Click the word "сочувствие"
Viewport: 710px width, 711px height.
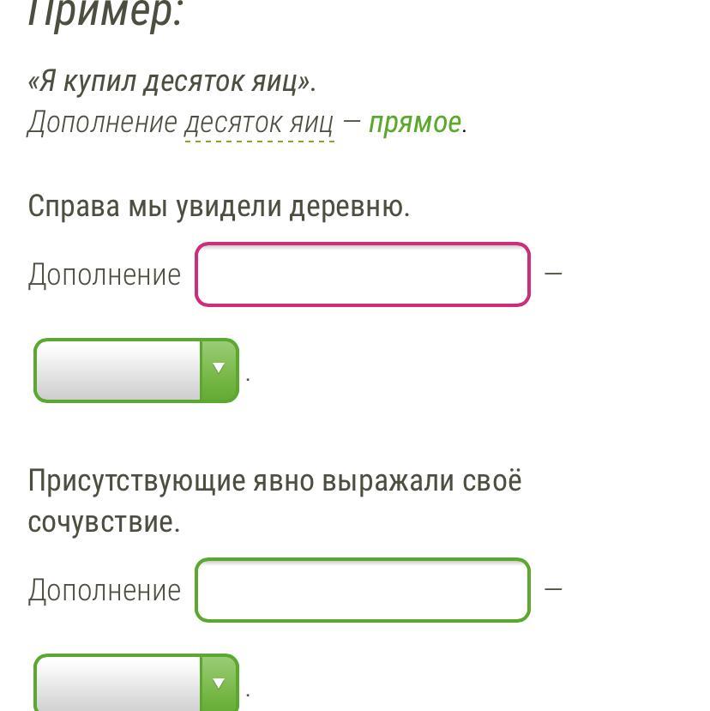[x=103, y=522]
